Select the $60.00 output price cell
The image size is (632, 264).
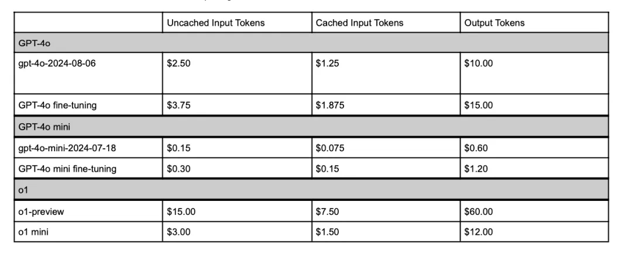(x=479, y=211)
